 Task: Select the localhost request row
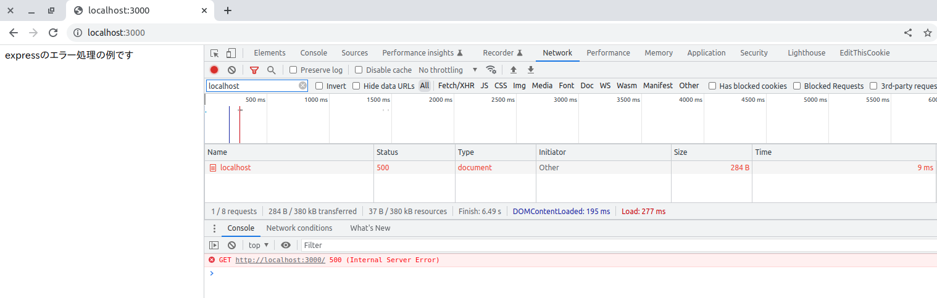click(570, 167)
